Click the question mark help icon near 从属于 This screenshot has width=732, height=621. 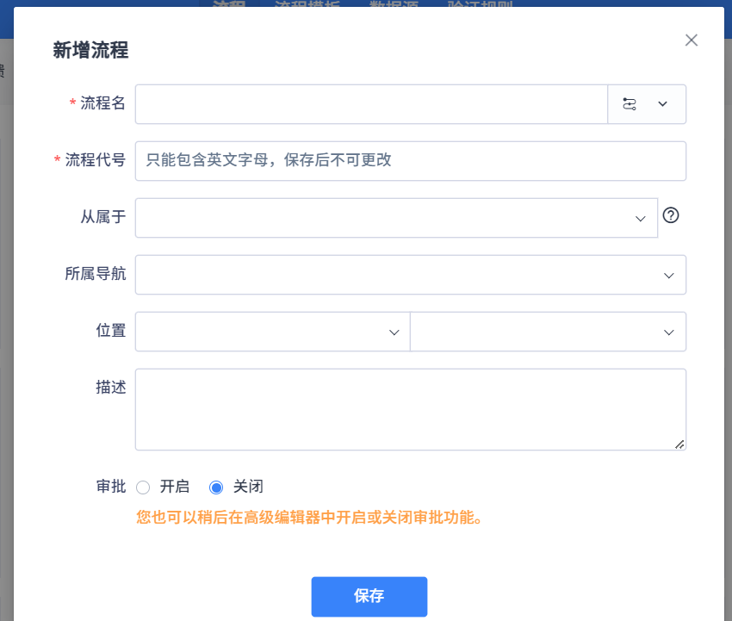671,215
